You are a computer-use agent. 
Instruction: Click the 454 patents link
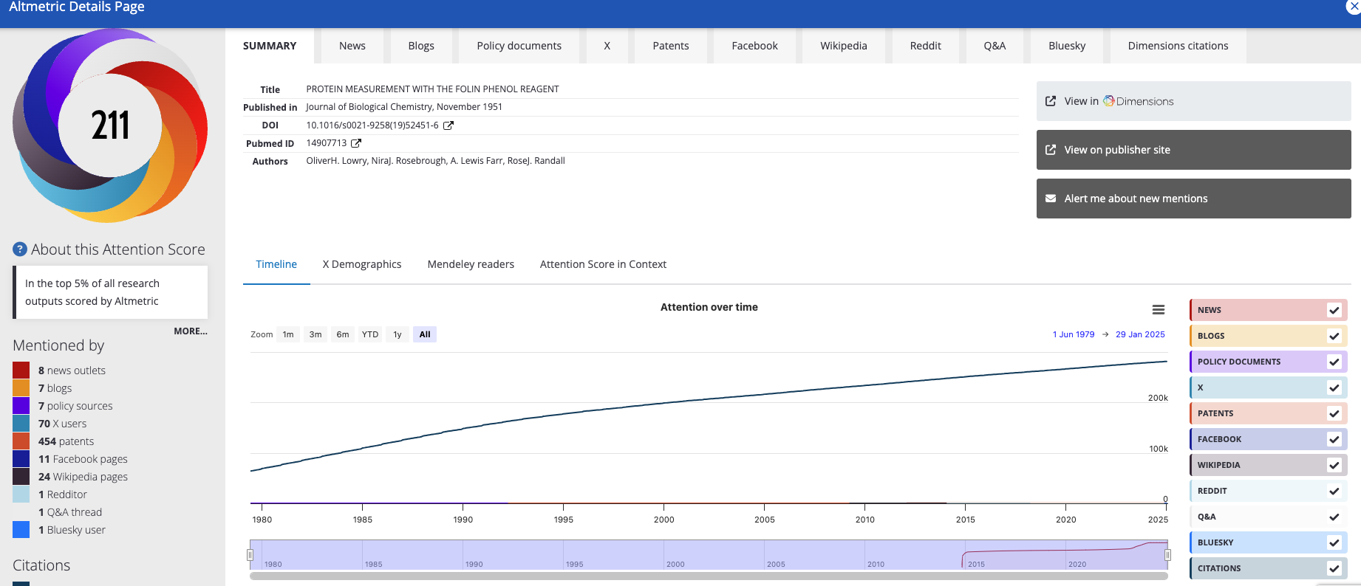click(x=66, y=441)
